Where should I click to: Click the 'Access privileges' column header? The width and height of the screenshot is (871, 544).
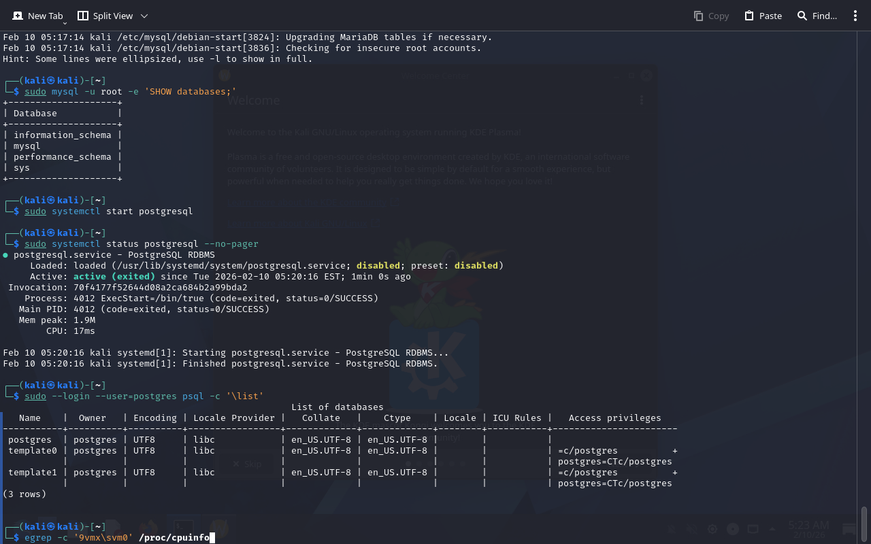point(614,418)
